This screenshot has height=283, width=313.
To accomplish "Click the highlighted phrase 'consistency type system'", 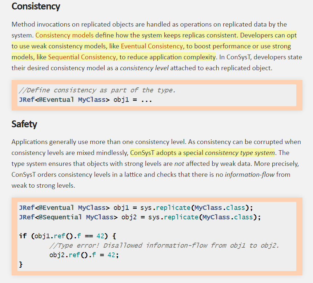I will point(240,153).
